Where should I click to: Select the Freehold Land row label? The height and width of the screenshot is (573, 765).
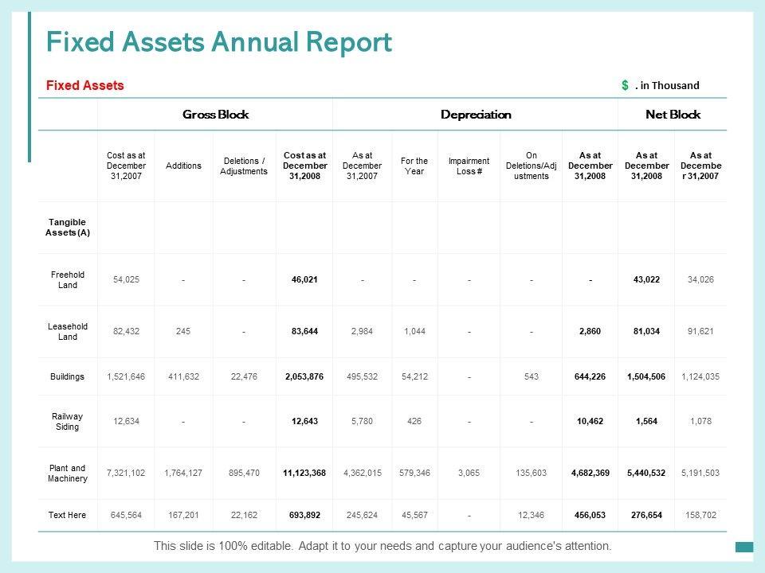(68, 279)
